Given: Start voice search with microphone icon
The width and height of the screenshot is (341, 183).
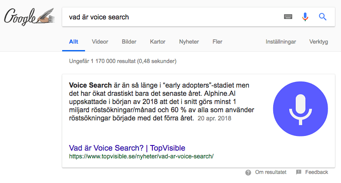Looking at the screenshot, I should tap(305, 17).
